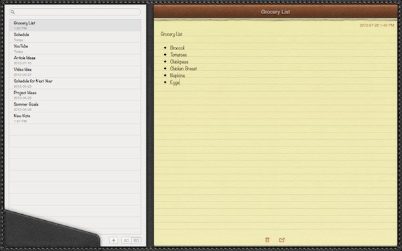
Task: Place cursor on the Napkins list item
Action: coord(178,76)
